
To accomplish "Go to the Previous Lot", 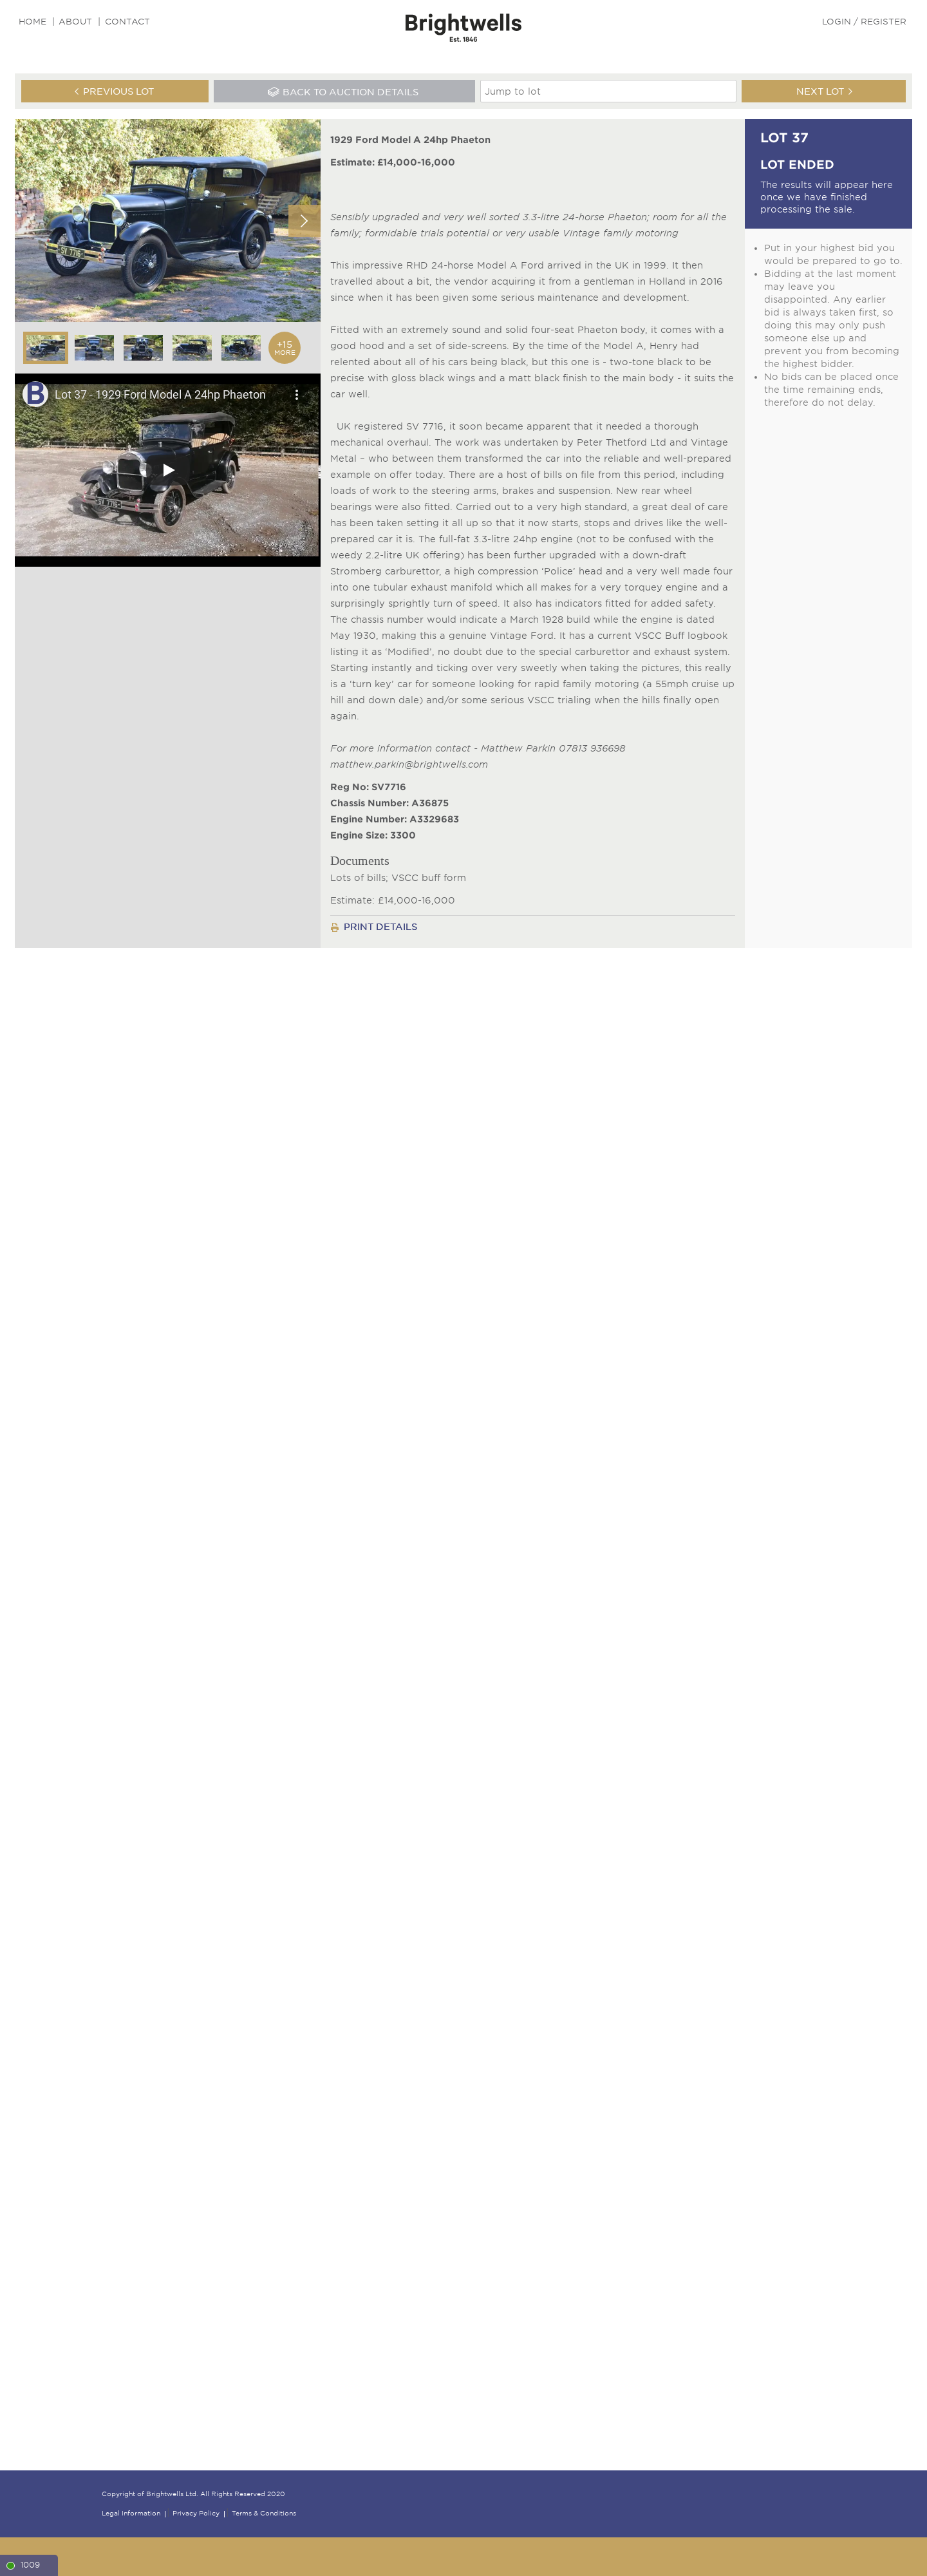I will [115, 91].
